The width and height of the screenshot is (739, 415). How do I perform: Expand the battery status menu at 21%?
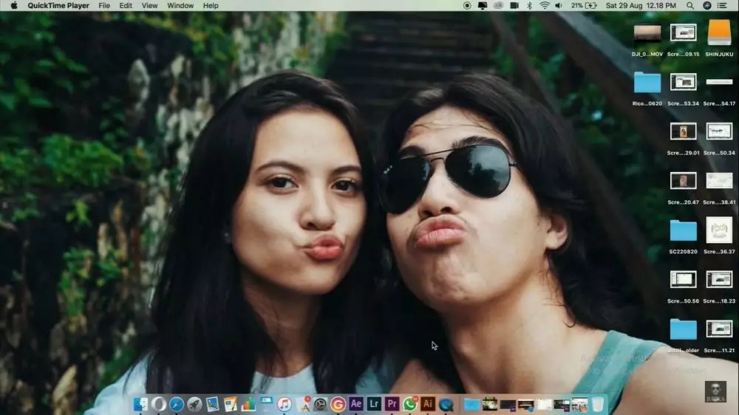click(x=582, y=5)
